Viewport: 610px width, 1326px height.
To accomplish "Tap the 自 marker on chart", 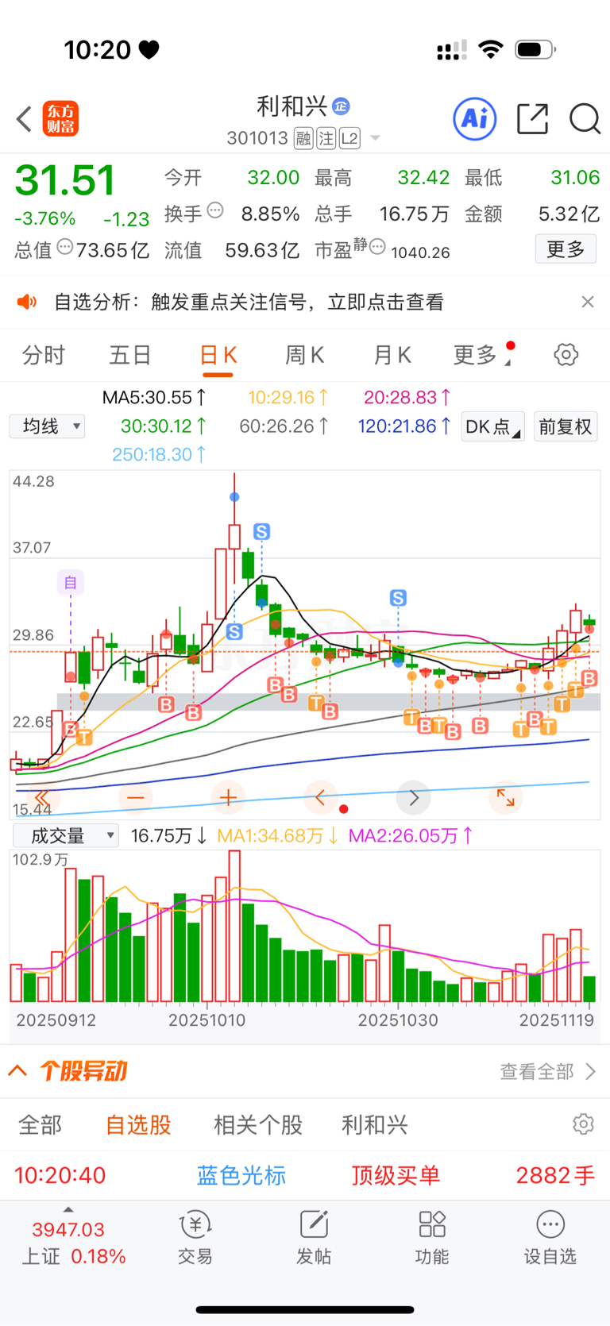I will tap(71, 582).
